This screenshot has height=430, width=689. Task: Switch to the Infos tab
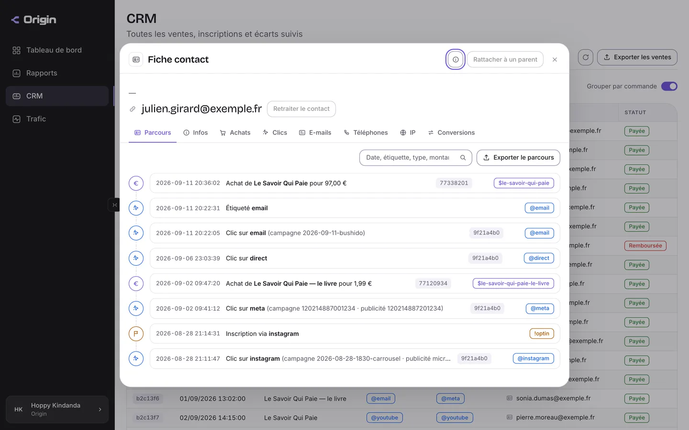196,133
